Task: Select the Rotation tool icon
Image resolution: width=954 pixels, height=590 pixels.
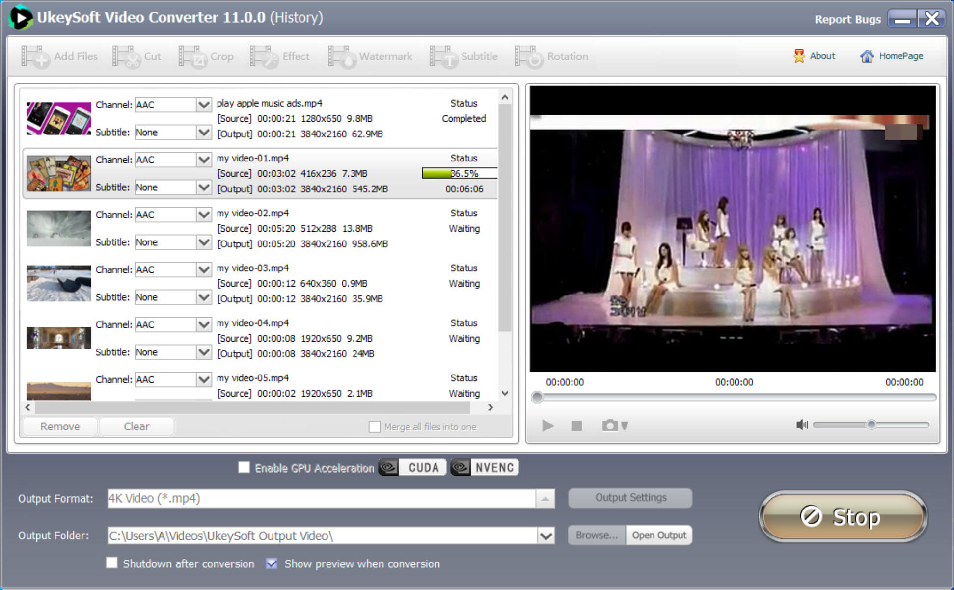Action: pyautogui.click(x=528, y=56)
